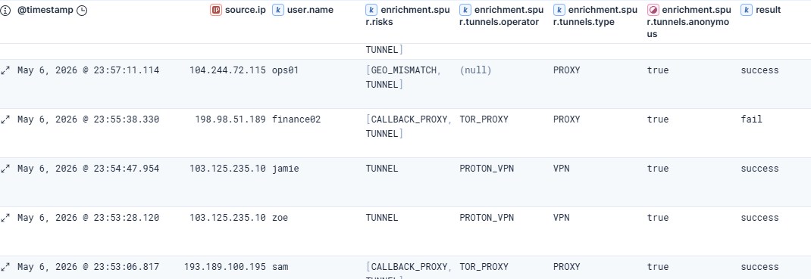Click the fail result value
This screenshot has height=279, width=811.
click(x=752, y=119)
